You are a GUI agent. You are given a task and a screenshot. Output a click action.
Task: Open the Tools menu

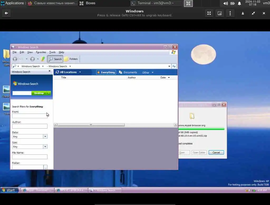(52, 52)
